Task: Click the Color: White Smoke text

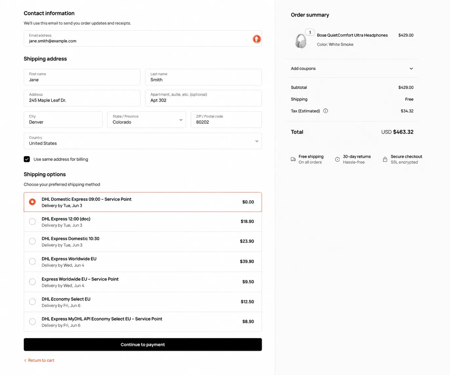Action: (335, 45)
